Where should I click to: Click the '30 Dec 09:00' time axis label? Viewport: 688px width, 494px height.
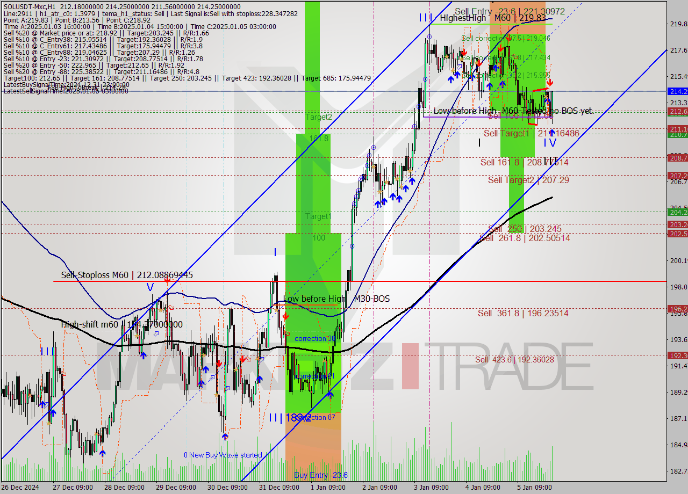227,488
